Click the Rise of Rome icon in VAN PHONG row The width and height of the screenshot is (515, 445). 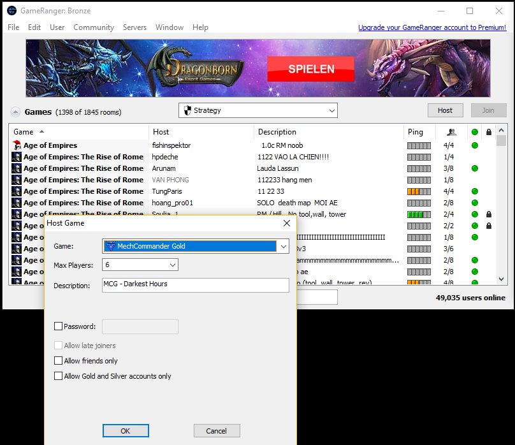pos(17,180)
